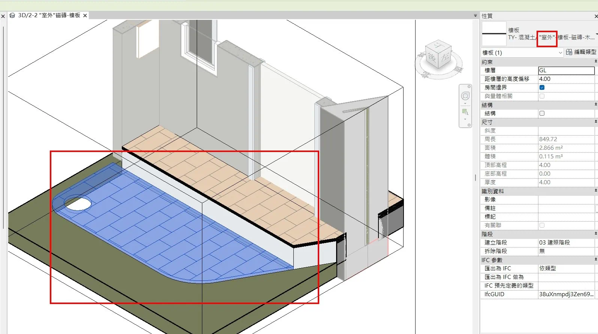
Task: Enable the 結構 structural checkbox
Action: (542, 113)
